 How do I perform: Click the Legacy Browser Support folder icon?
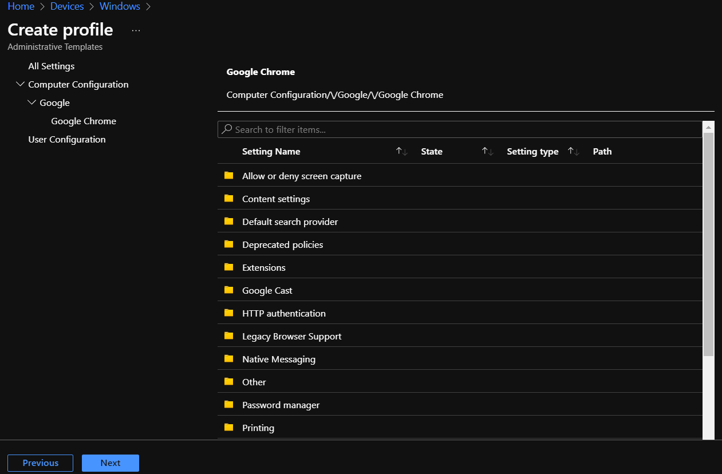click(x=229, y=335)
